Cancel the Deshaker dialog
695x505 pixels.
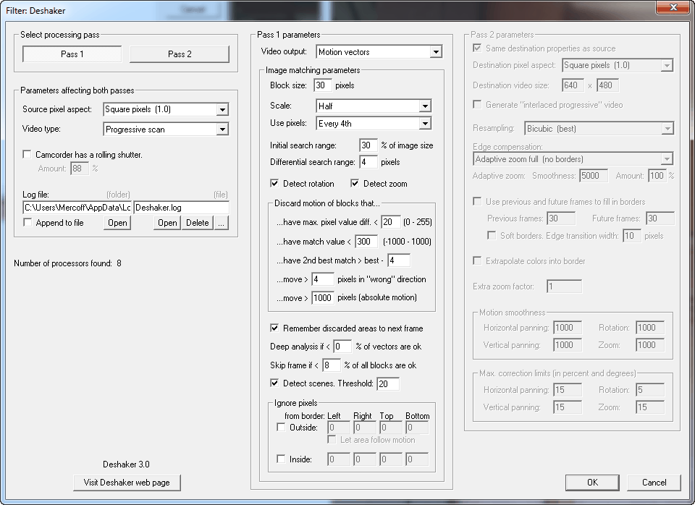pyautogui.click(x=654, y=483)
